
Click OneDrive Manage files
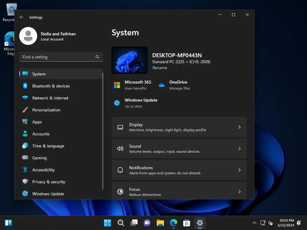pos(180,88)
